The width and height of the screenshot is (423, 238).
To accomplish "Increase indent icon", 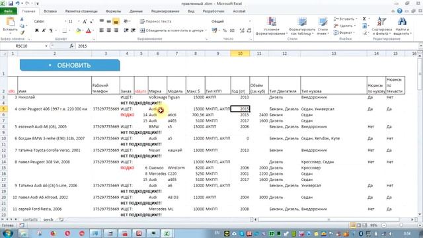I will (x=133, y=30).
